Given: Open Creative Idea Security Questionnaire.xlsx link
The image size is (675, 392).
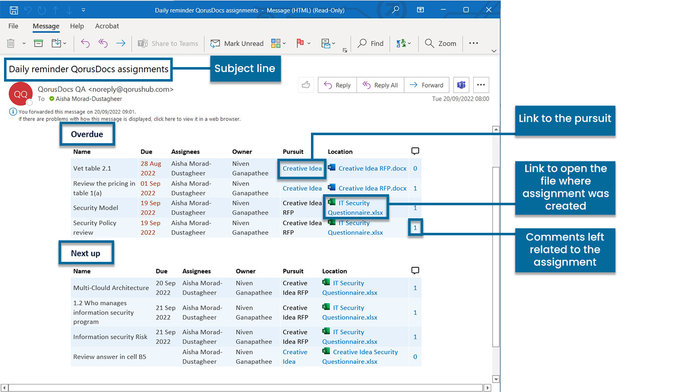Looking at the screenshot, I should pyautogui.click(x=360, y=357).
